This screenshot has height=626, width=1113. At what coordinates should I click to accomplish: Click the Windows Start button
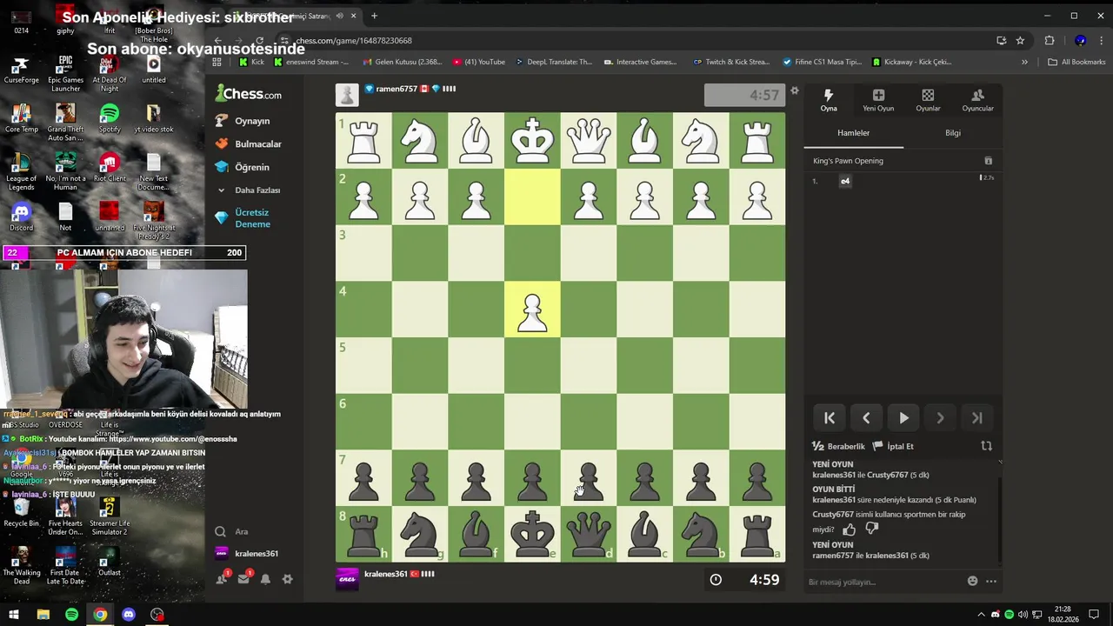point(14,615)
